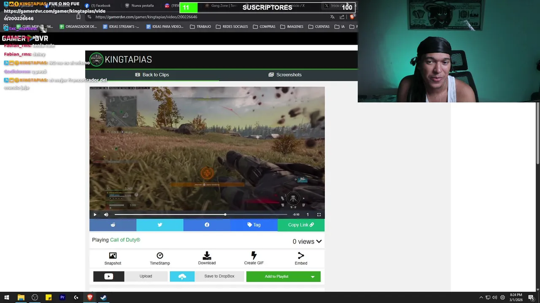This screenshot has width=540, height=303.
Task: Share the clip on Facebook
Action: coord(207,225)
